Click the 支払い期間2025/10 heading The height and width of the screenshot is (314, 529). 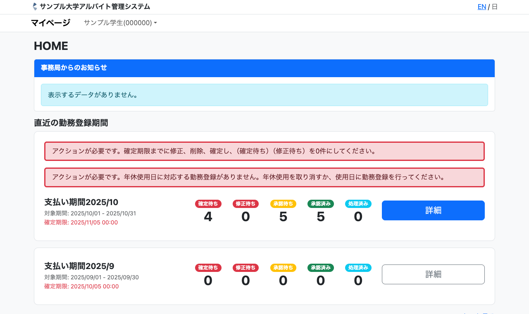click(x=81, y=202)
